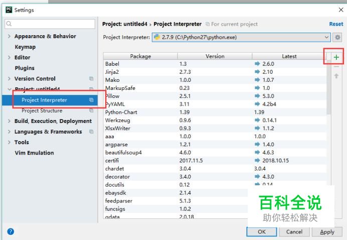Click the package list vertical scrollbar
This screenshot has height=240, width=347.
point(329,87)
